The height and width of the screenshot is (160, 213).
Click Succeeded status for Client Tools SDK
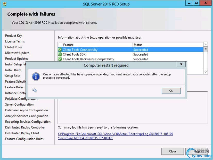[x=141, y=54]
